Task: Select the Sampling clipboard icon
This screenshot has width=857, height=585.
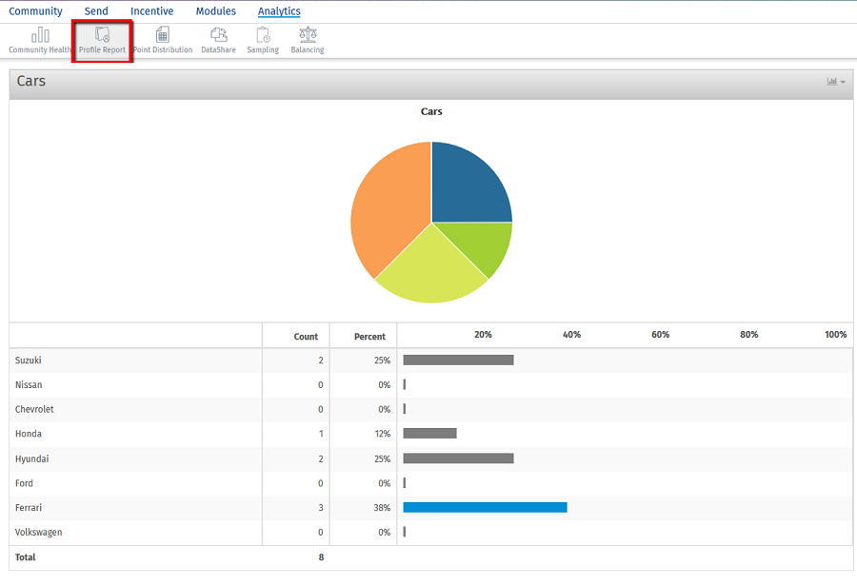Action: click(263, 34)
